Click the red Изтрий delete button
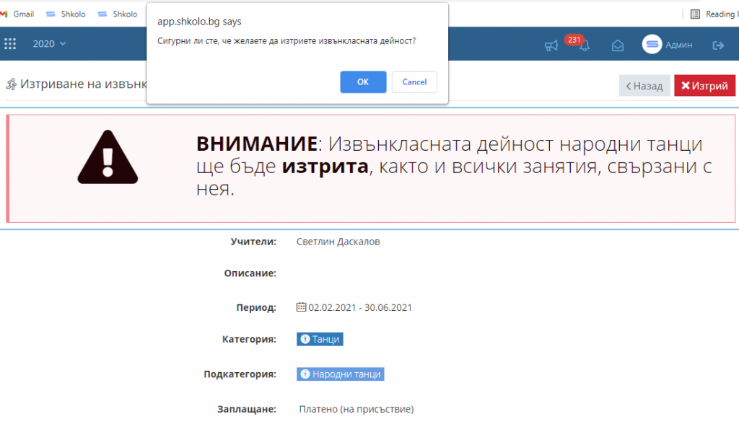 pyautogui.click(x=704, y=86)
